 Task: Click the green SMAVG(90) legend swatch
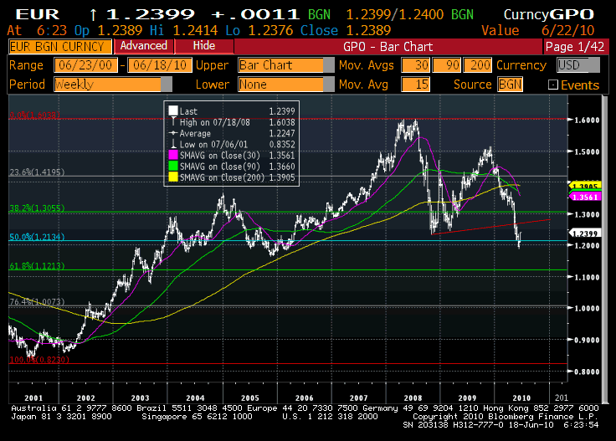coord(173,167)
